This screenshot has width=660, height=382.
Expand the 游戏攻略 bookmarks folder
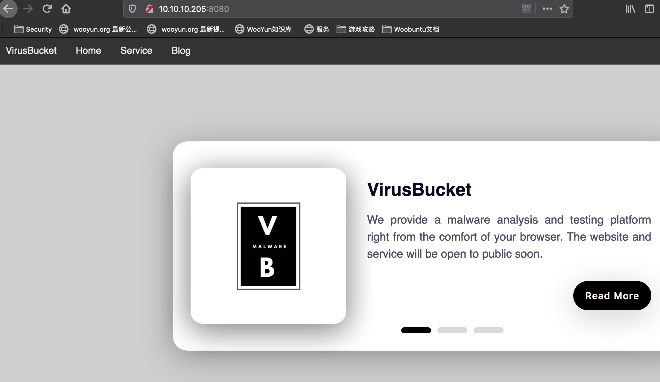(x=356, y=29)
